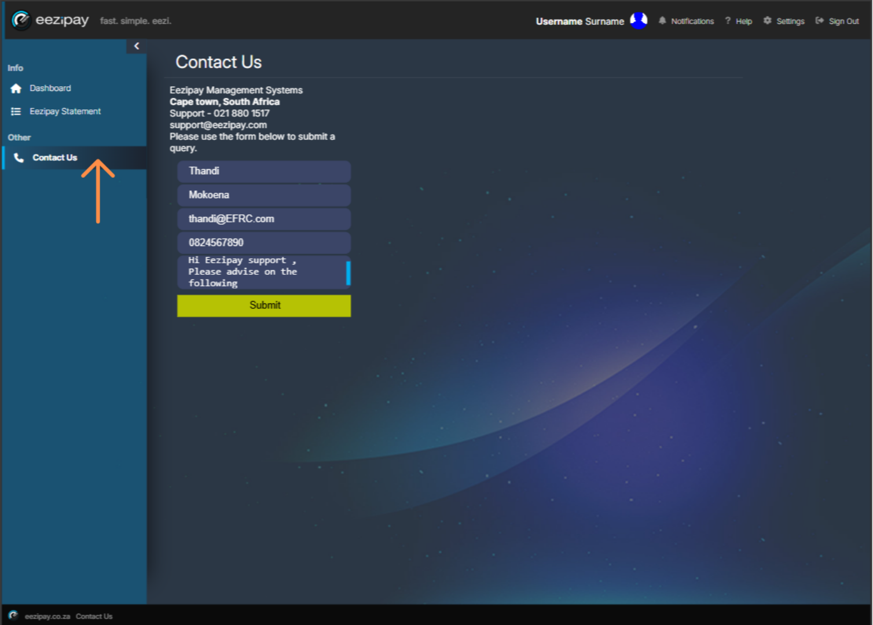873x625 pixels.
Task: Click the surname field containing Mokoena
Action: click(264, 195)
